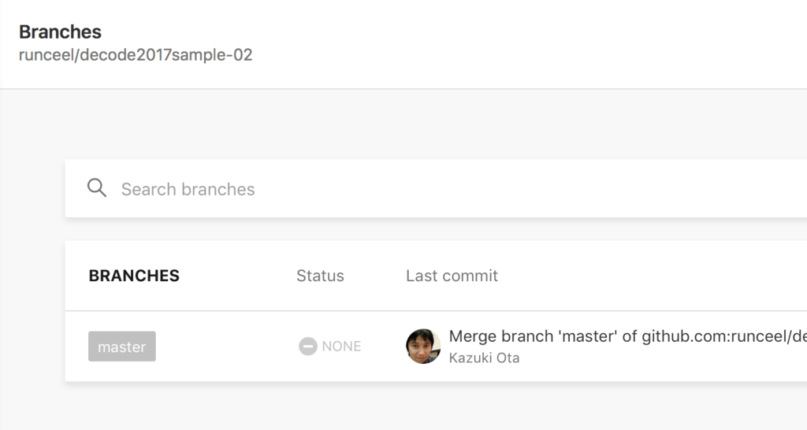Open the runceel/decode2017sample-02 repository path
Viewport: 807px width, 430px height.
136,55
